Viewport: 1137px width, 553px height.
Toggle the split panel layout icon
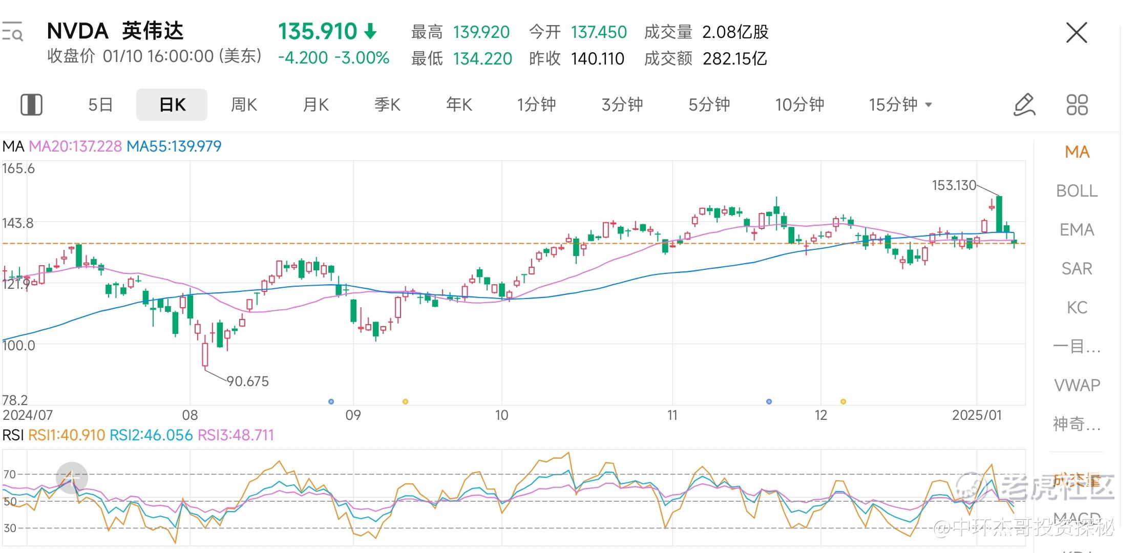tap(31, 105)
